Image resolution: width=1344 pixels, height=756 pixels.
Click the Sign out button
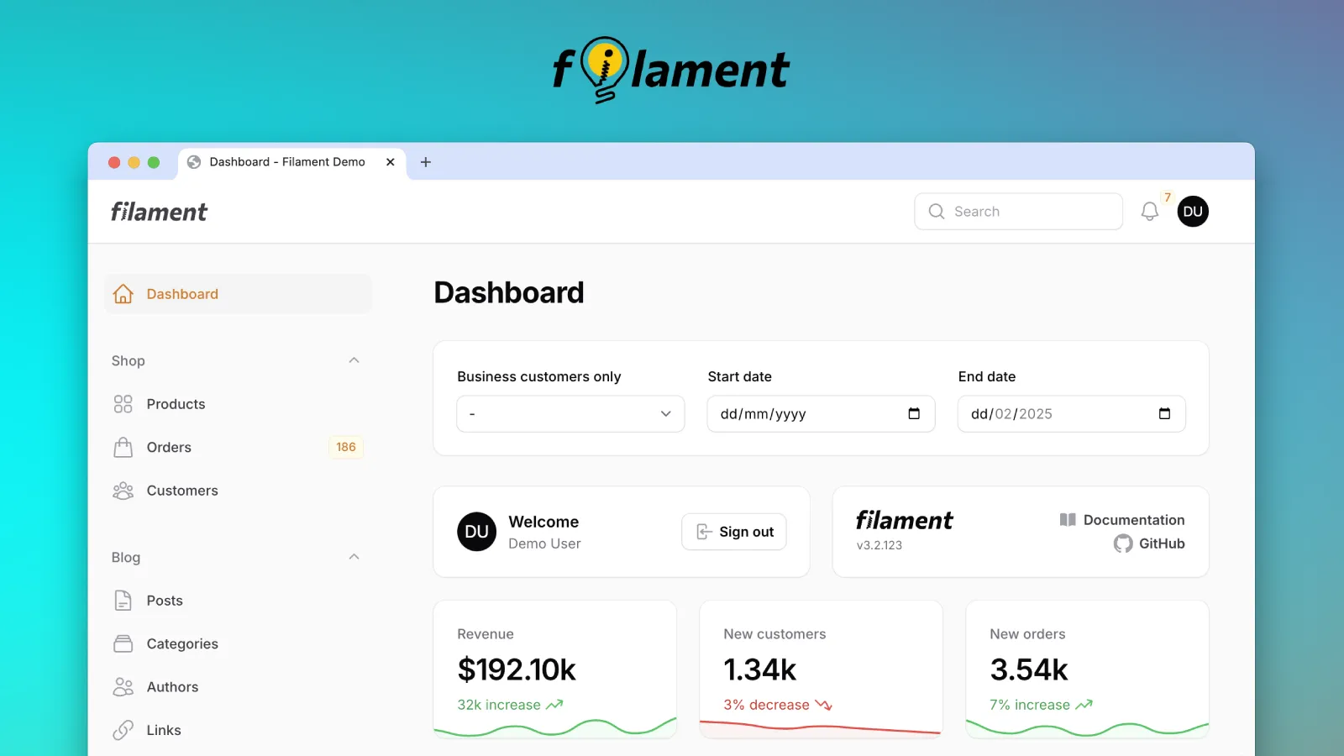(732, 532)
